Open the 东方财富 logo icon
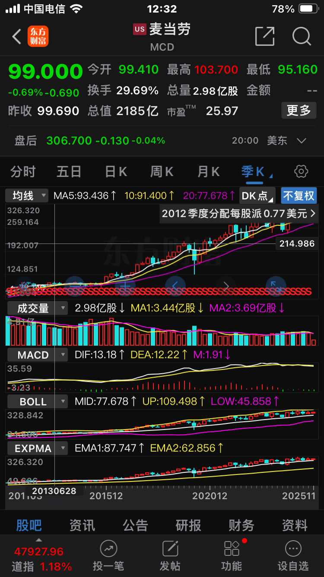This screenshot has height=577, width=324. [x=38, y=36]
